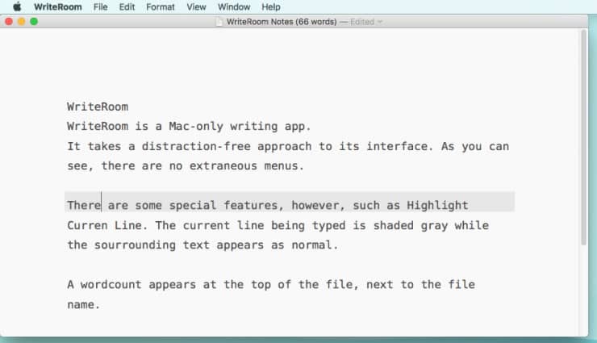Place cursor in the 'WriteRoom' heading line
The height and width of the screenshot is (343, 597).
98,107
